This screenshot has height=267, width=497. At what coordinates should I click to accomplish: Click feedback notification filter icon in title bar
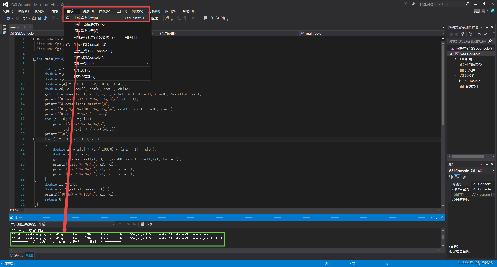[x=406, y=4]
